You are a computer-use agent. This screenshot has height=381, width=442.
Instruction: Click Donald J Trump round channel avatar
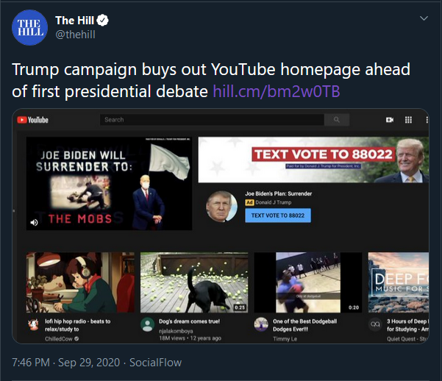click(220, 206)
